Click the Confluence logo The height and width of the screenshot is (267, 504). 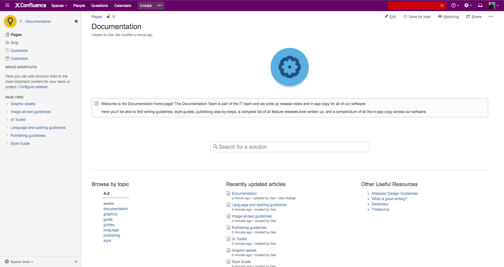coord(30,5)
